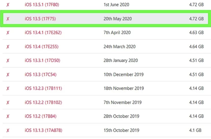
Task: Open the iOS 13.1.3 (17A878) link
Action: click(43, 130)
